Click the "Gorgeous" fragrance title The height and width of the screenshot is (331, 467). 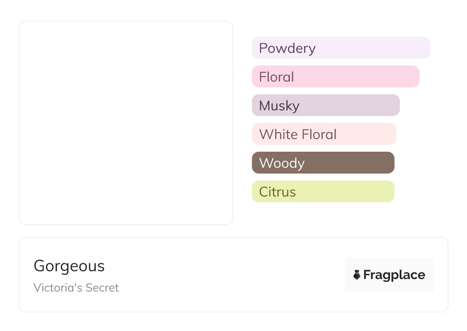[69, 266]
